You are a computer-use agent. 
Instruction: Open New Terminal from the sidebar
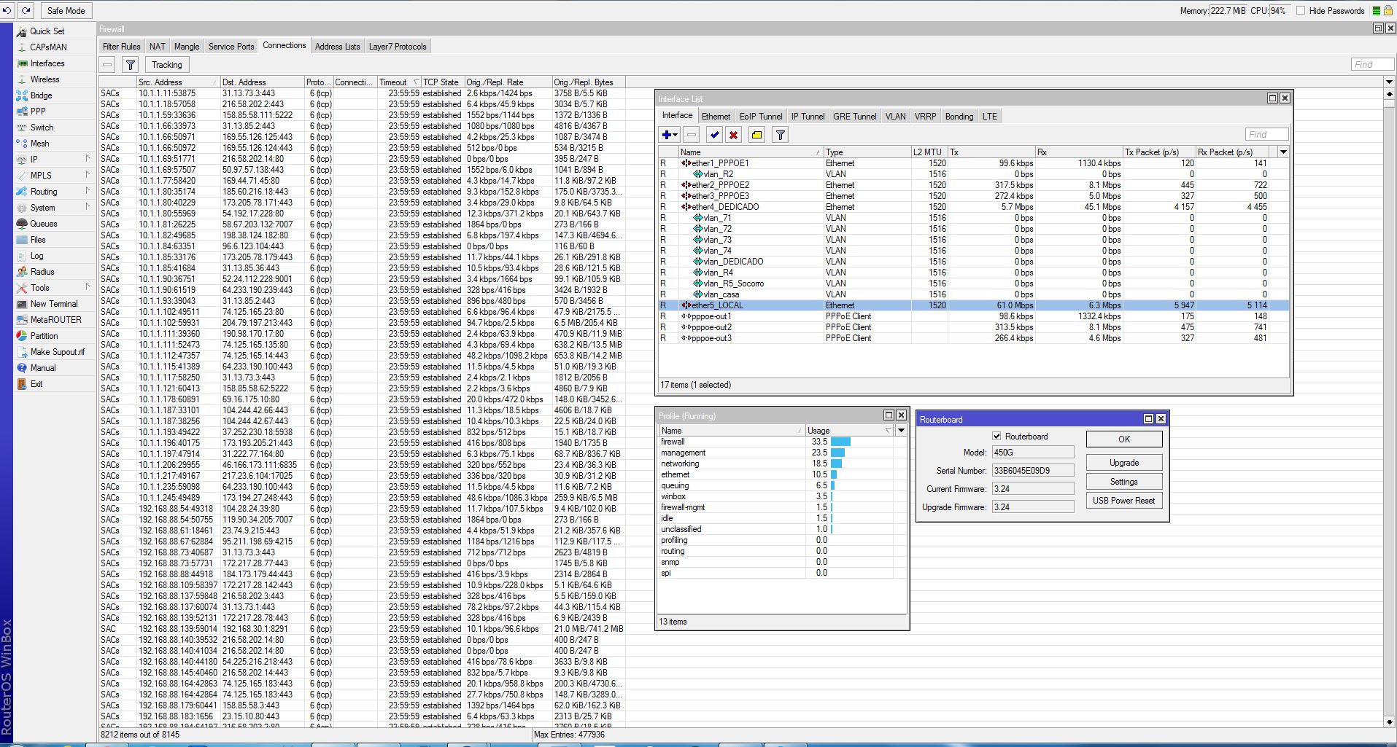click(53, 304)
